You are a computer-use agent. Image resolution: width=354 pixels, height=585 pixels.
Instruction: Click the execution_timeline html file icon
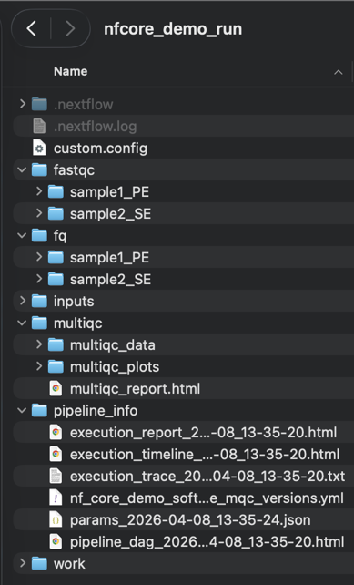(56, 454)
